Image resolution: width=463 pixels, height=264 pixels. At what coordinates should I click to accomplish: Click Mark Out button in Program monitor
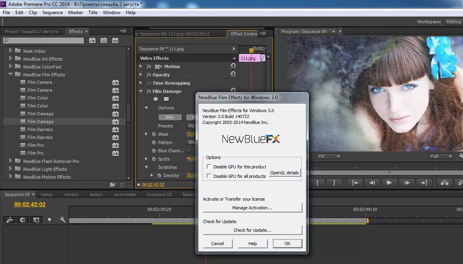point(334,183)
